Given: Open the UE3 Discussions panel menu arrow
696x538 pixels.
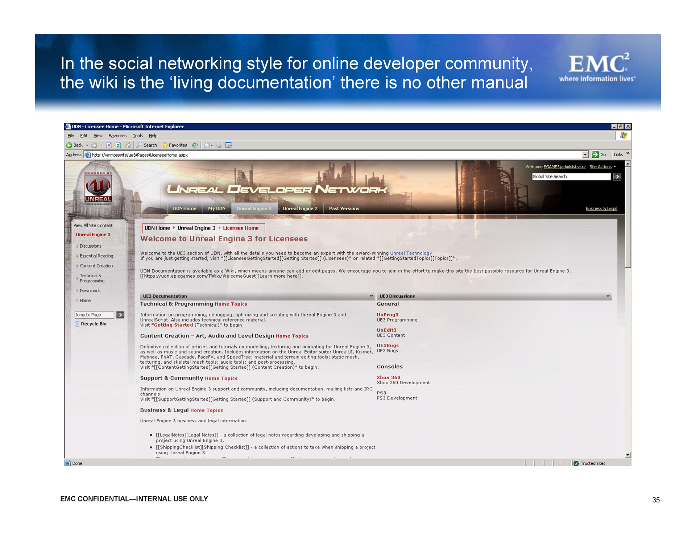Looking at the screenshot, I should click(x=608, y=296).
